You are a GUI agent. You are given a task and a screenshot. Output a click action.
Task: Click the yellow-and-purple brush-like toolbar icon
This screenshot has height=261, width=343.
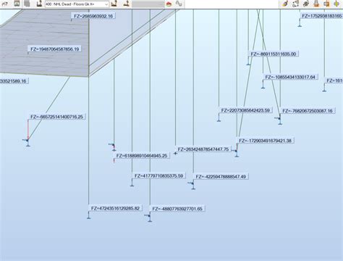point(285,4)
